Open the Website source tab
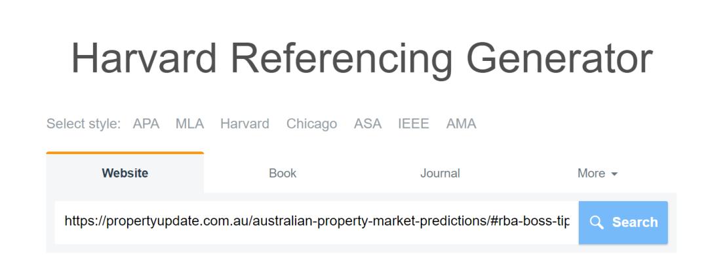This screenshot has width=708, height=270. pos(125,173)
